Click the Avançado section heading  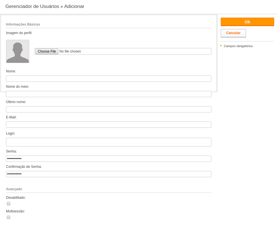pyautogui.click(x=14, y=189)
